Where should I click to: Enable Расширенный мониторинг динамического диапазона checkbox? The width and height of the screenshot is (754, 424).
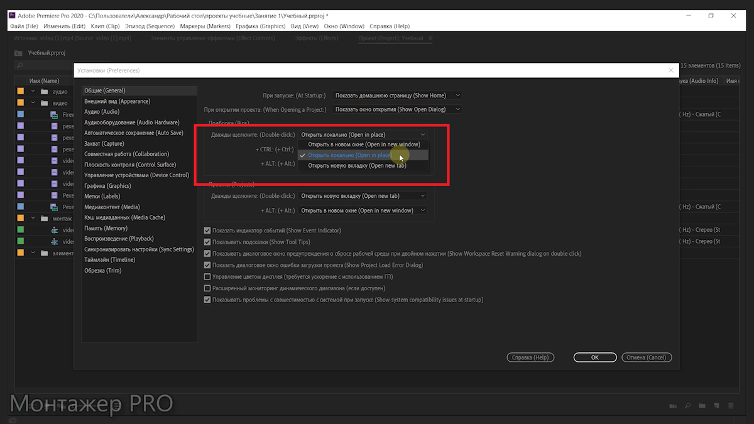(x=207, y=288)
